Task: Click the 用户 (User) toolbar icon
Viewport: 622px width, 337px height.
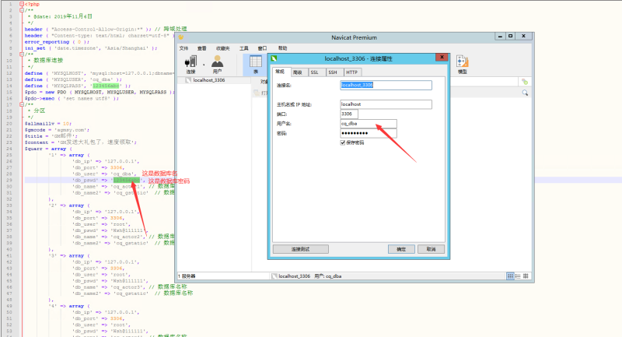Action: 218,64
